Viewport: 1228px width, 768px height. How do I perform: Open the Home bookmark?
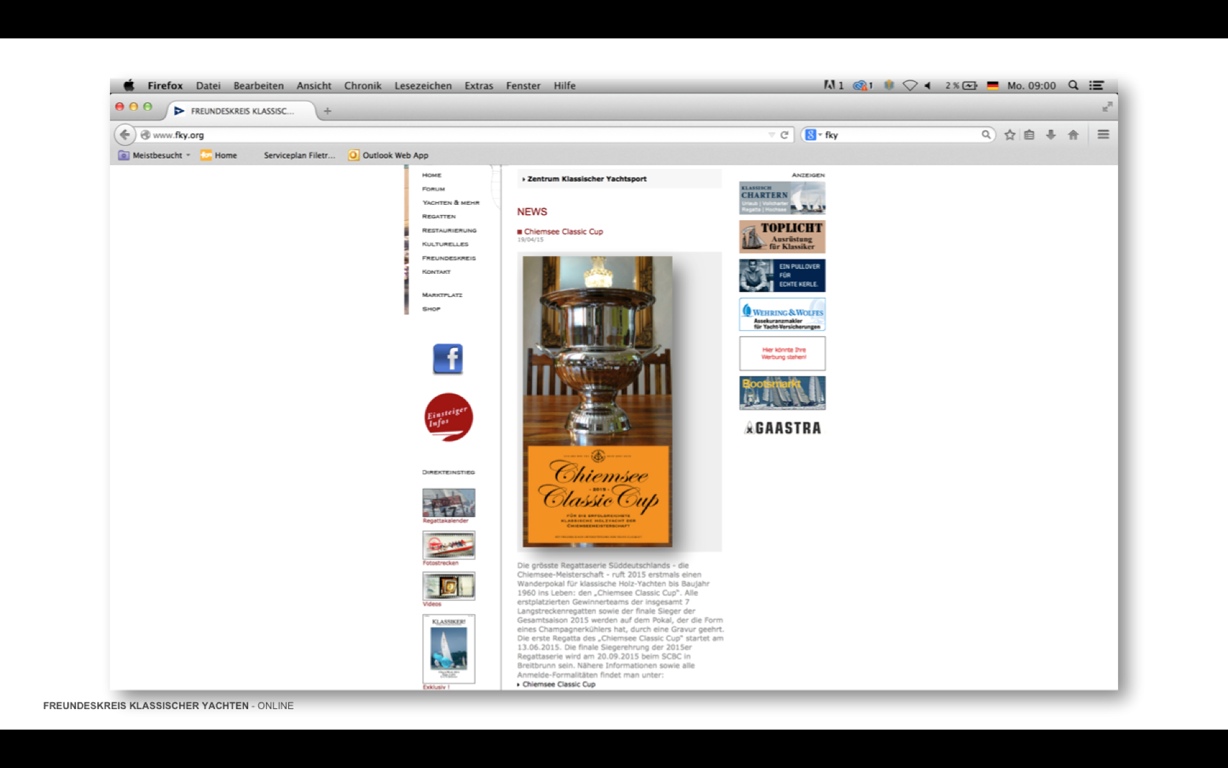click(219, 155)
